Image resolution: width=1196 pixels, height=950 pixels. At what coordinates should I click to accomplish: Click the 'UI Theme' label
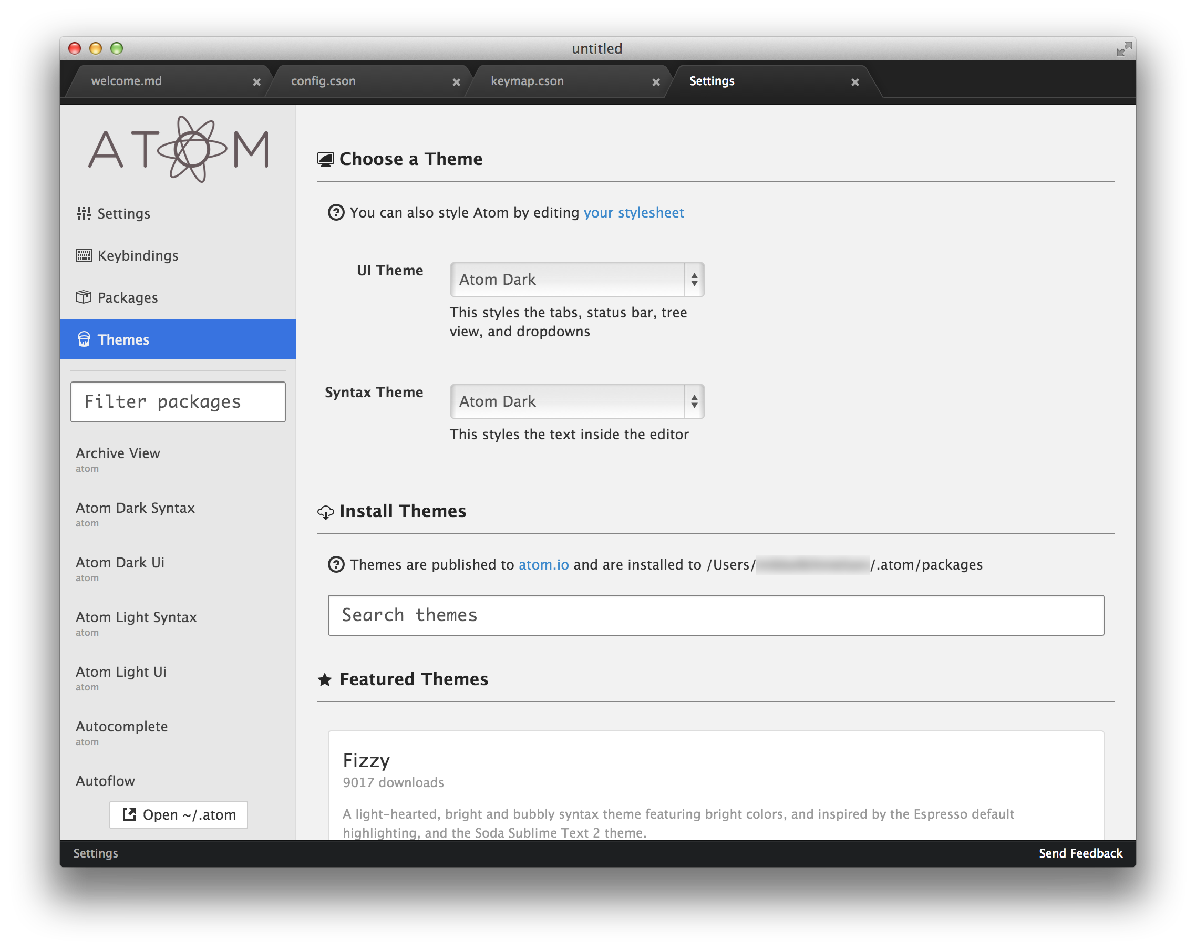390,271
